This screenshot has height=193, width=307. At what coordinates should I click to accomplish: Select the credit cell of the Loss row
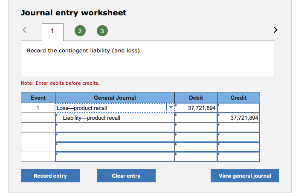239,108
